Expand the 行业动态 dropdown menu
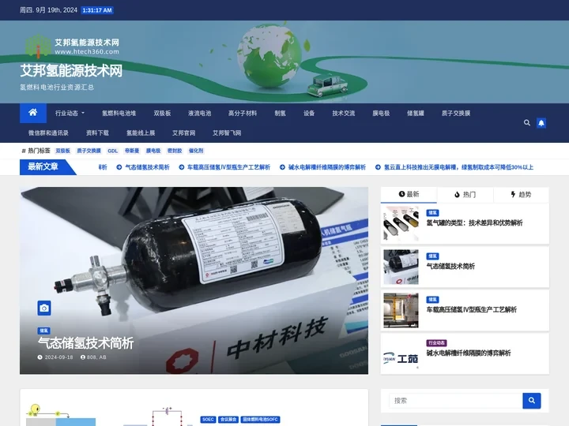569x426 pixels. (x=70, y=114)
